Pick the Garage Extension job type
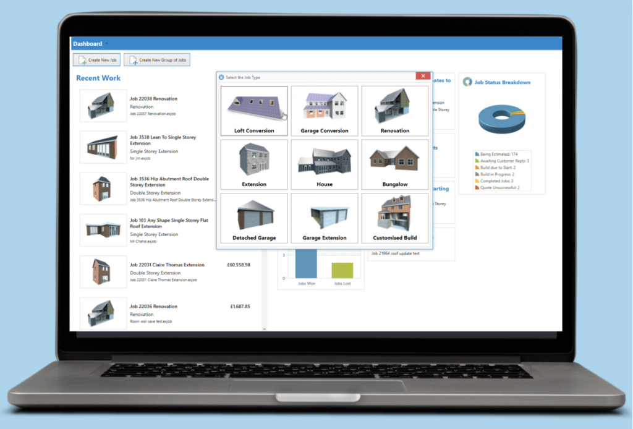633x429 pixels. pos(324,218)
